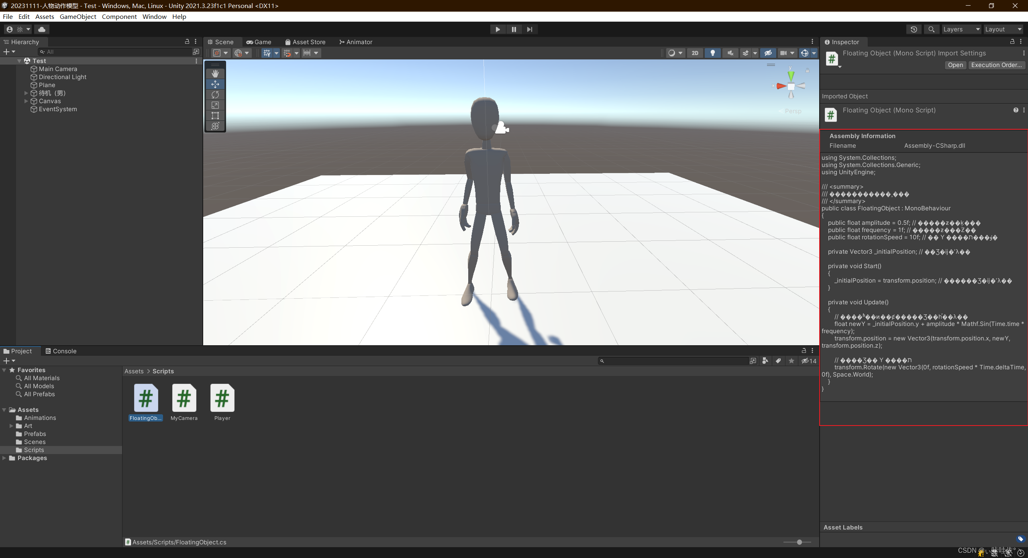Open the cloud services icon
Image resolution: width=1028 pixels, height=558 pixels.
click(42, 29)
